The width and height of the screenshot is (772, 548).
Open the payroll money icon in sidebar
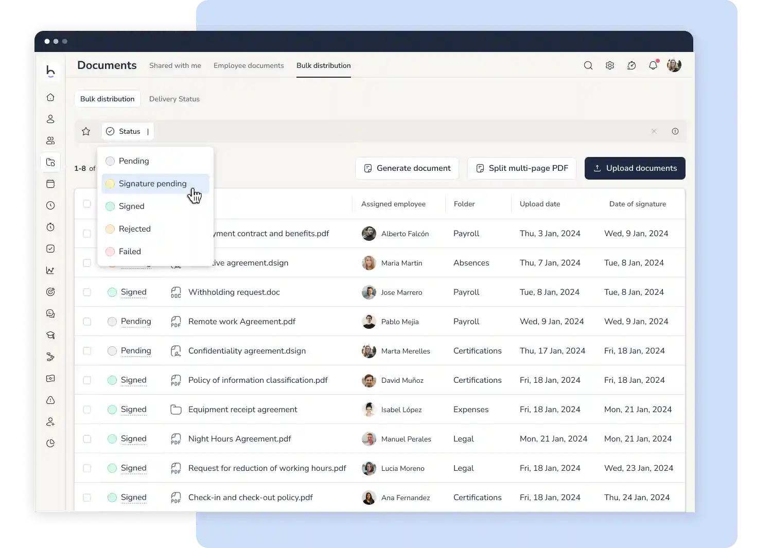click(50, 378)
